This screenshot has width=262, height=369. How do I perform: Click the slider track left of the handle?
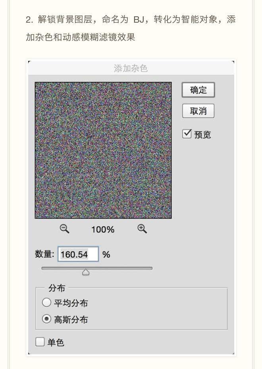pyautogui.click(x=62, y=268)
